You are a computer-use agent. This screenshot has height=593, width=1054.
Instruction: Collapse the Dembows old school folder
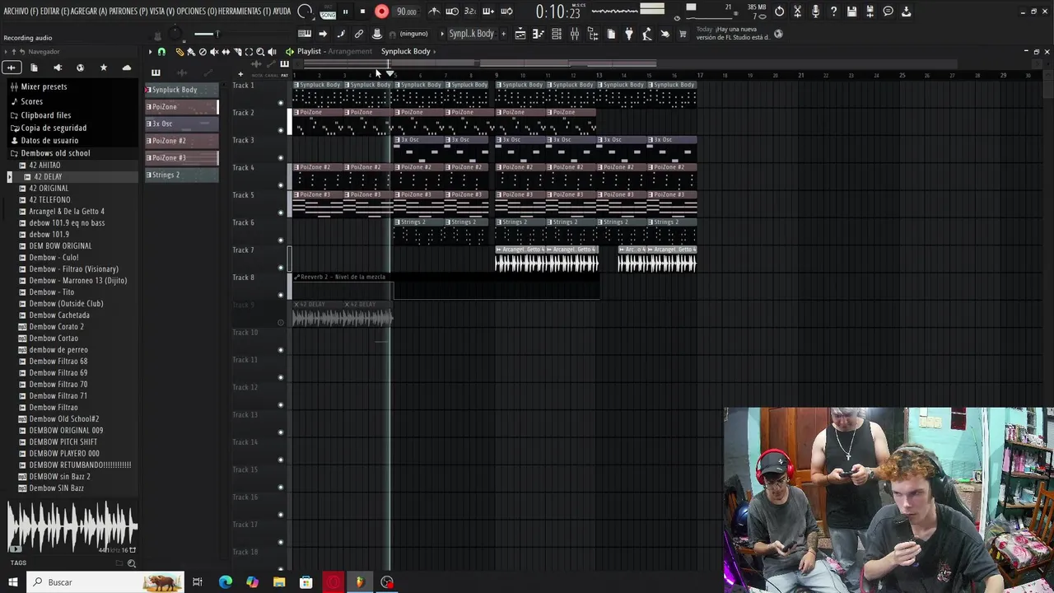pyautogui.click(x=55, y=153)
